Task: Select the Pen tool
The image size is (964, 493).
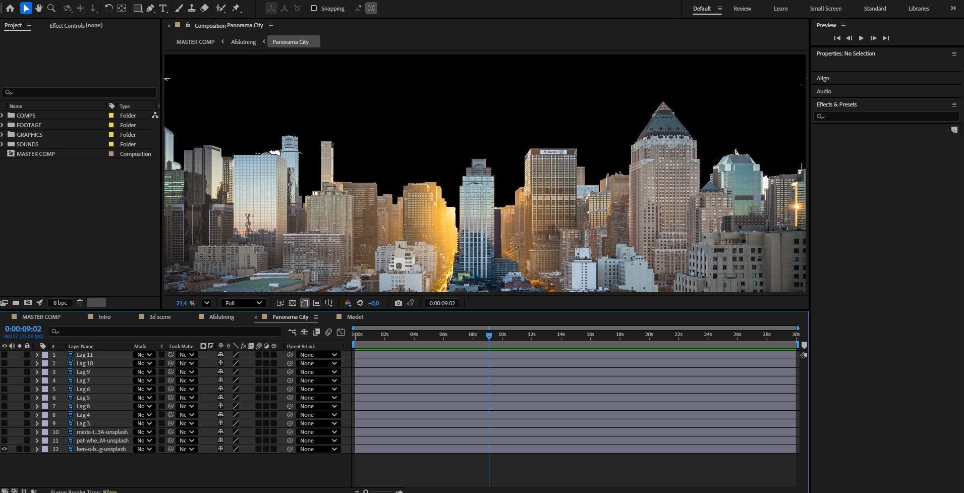Action: (x=150, y=8)
